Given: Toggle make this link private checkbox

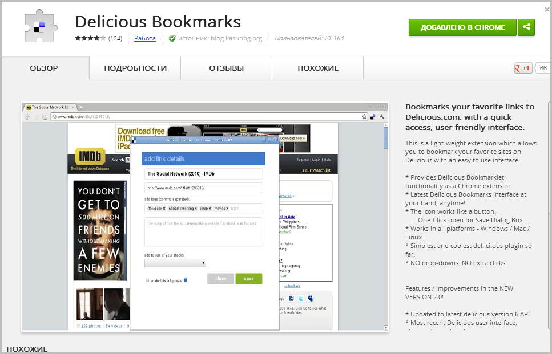Looking at the screenshot, I should (147, 280).
